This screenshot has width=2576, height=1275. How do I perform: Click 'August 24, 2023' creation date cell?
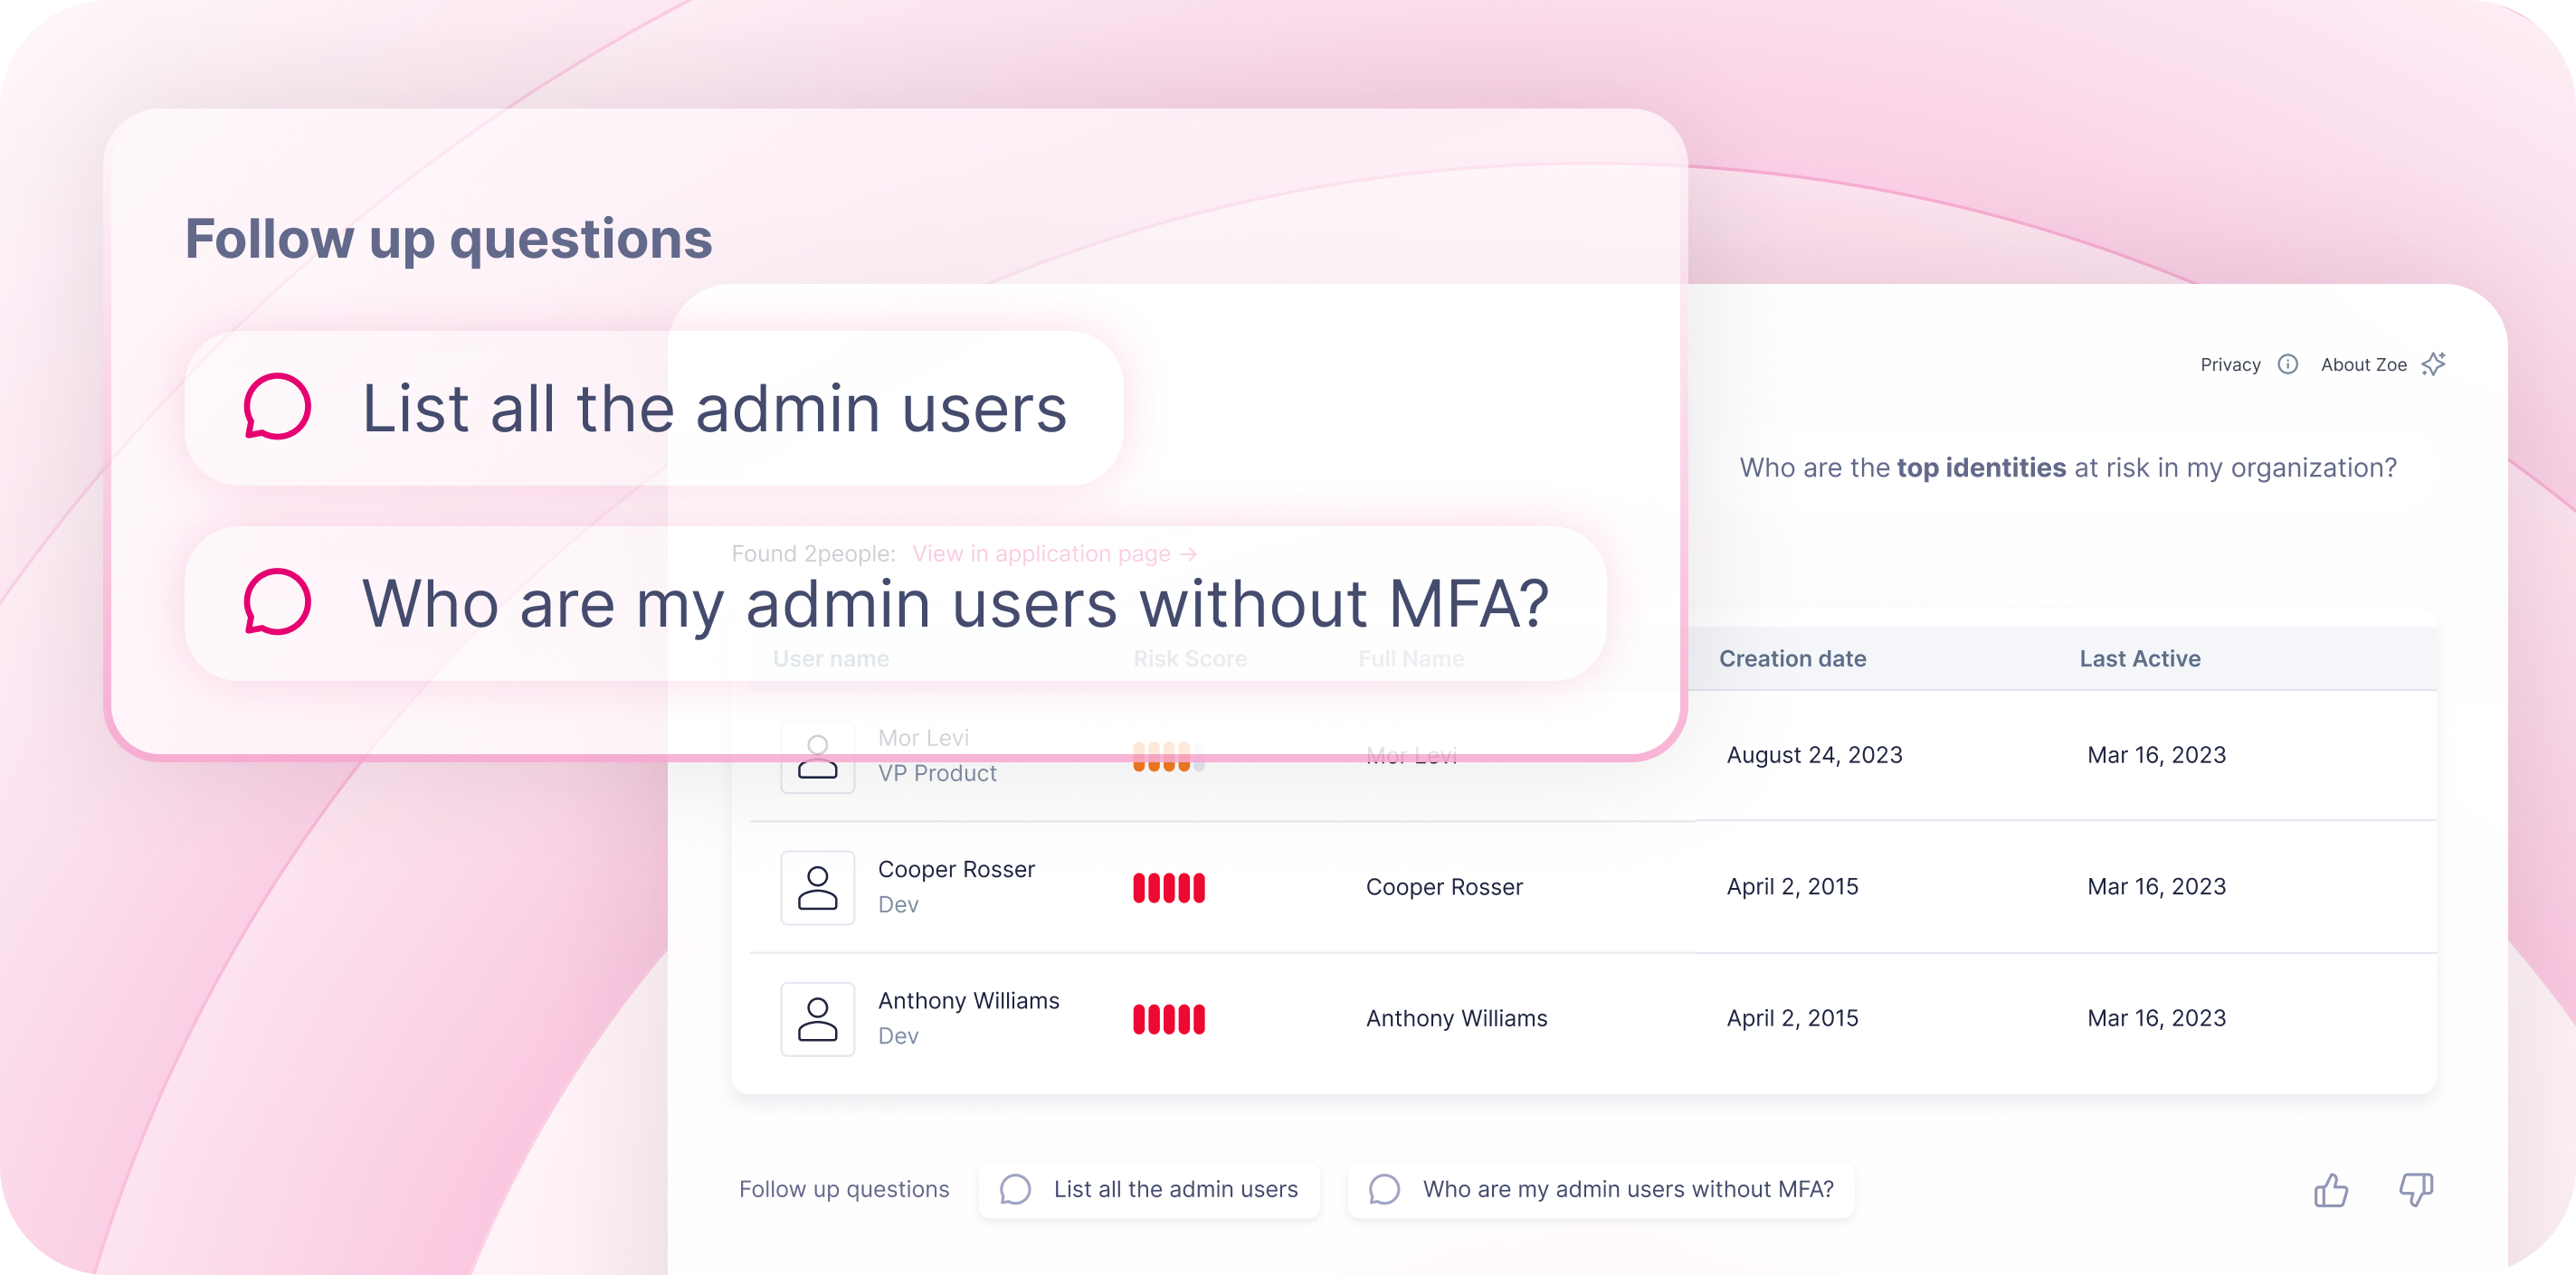tap(1814, 754)
